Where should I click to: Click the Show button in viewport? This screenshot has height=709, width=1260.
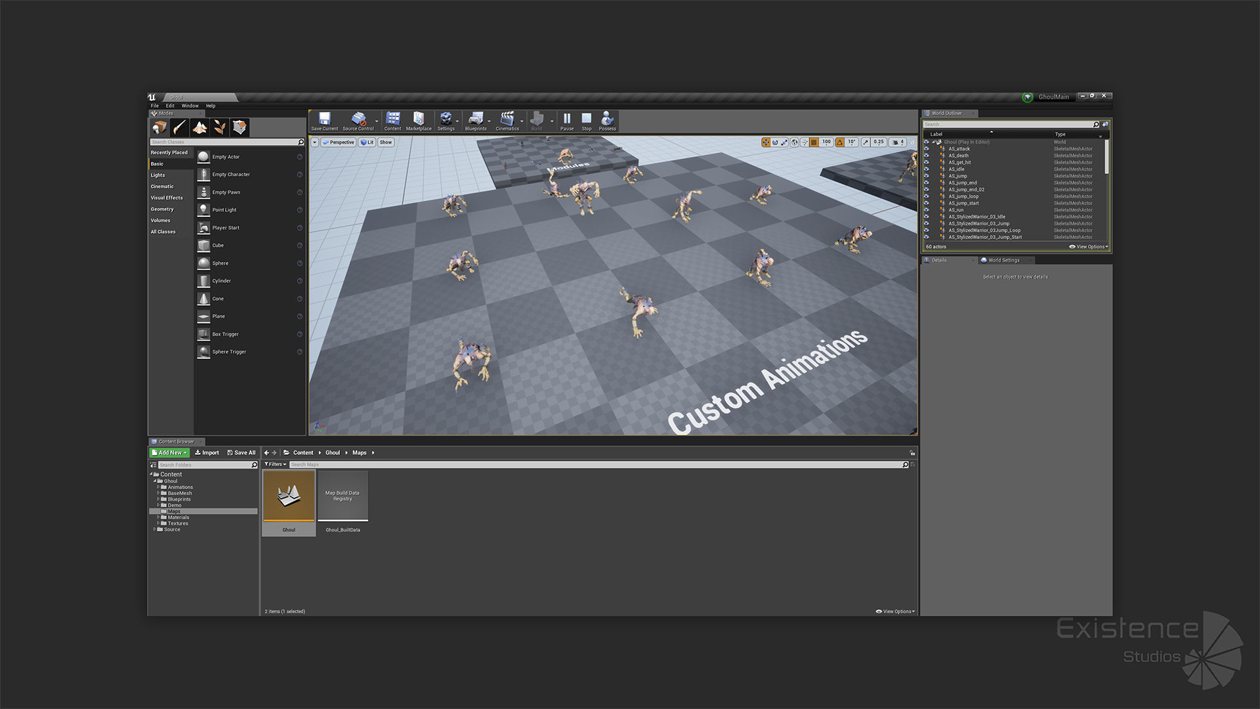click(x=386, y=142)
